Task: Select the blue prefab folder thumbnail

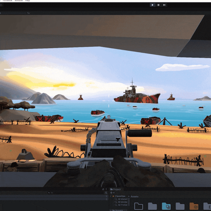Action: [x=166, y=206]
